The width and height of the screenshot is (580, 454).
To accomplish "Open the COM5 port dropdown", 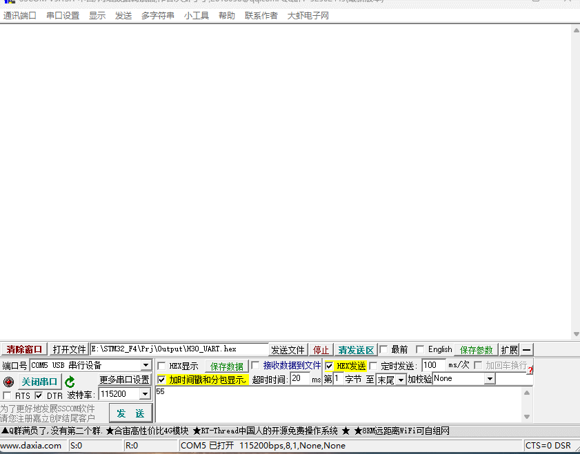I will (x=146, y=365).
